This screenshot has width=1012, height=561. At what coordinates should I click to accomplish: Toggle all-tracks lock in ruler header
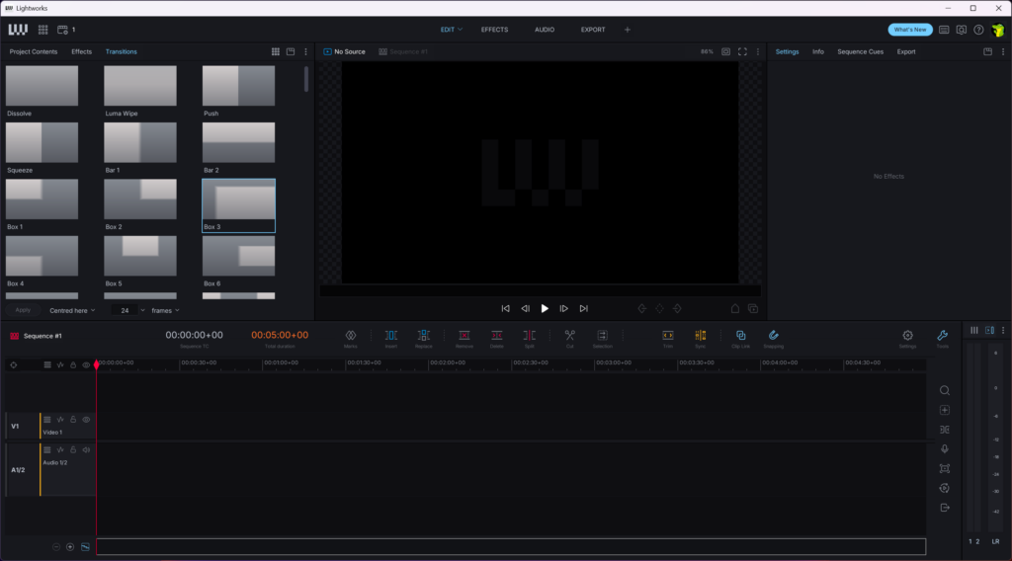[73, 365]
